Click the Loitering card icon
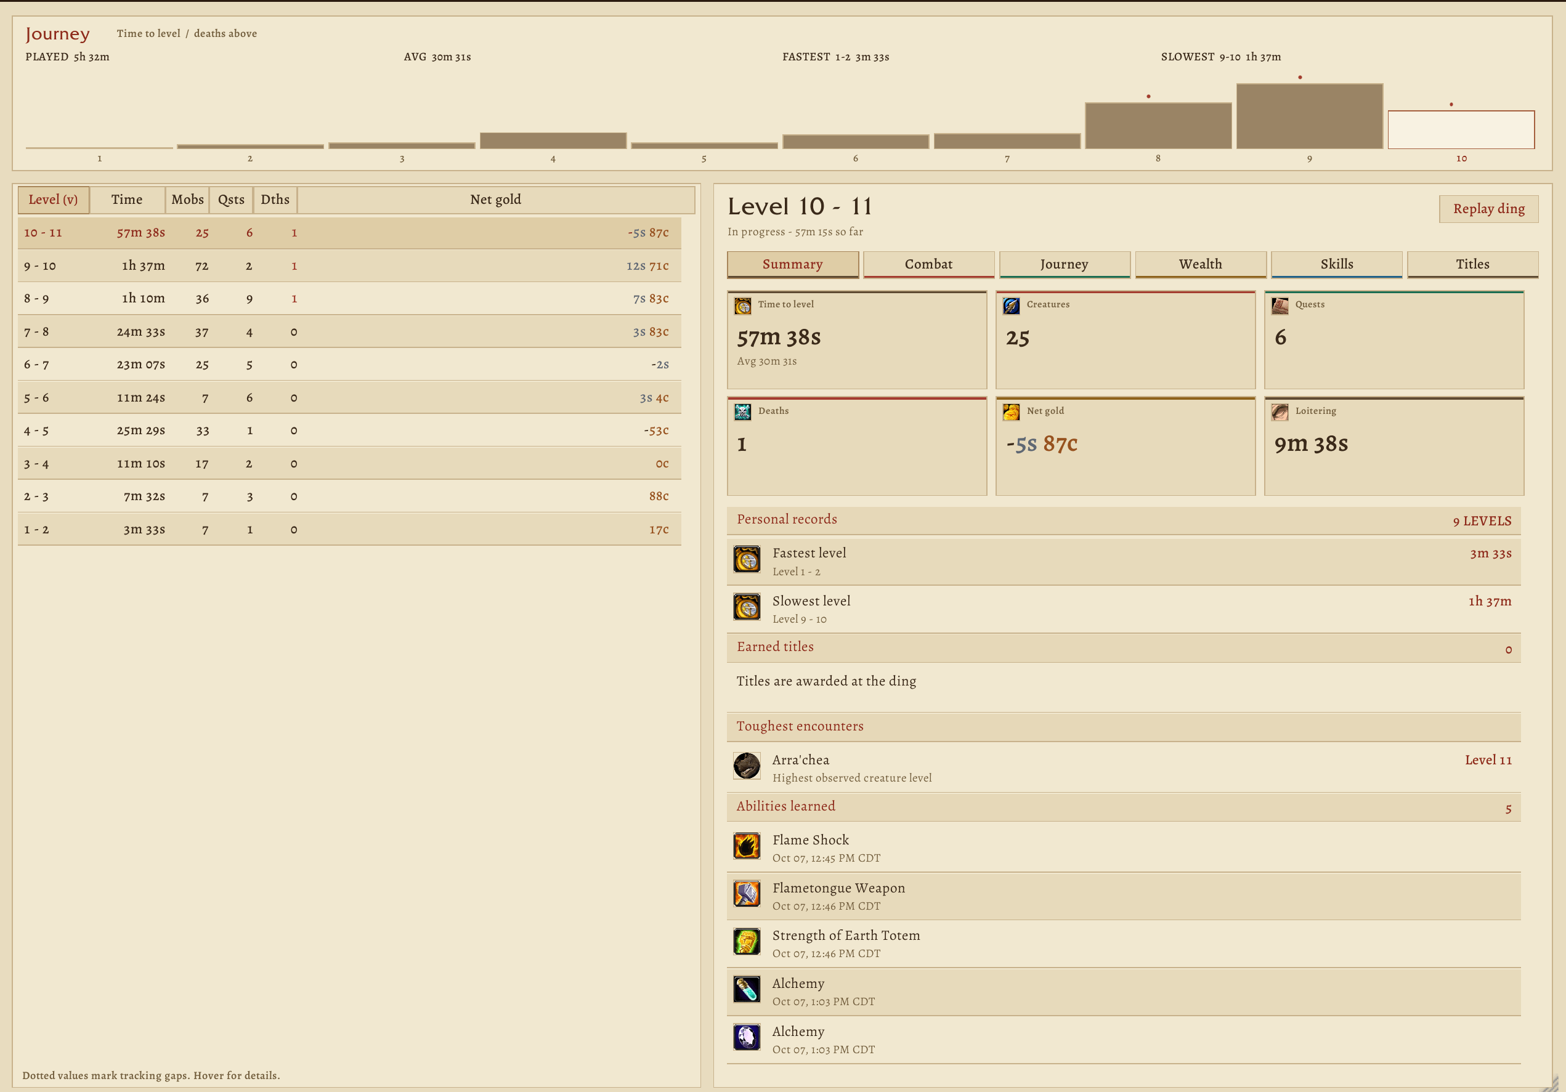Screen dimensions: 1566x1092 tap(1280, 412)
